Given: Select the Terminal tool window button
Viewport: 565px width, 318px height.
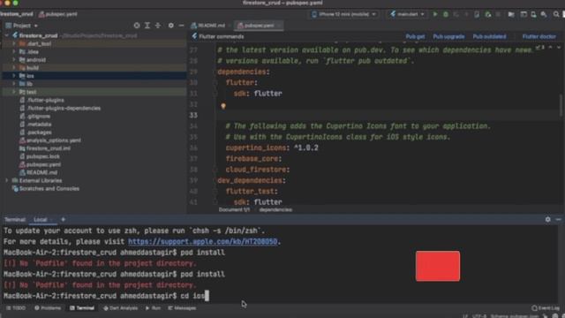Looking at the screenshot, I should 82,308.
